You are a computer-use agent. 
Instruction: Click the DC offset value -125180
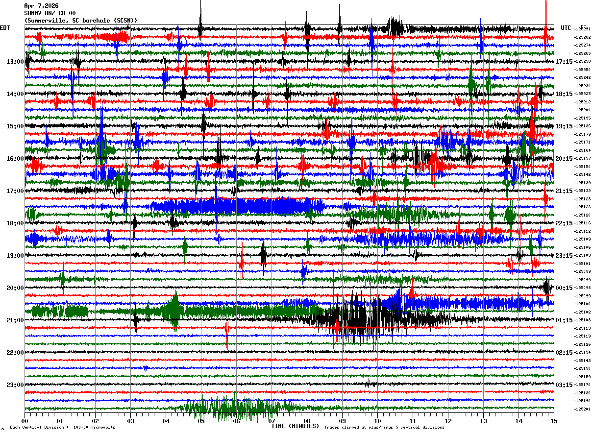[x=582, y=393]
